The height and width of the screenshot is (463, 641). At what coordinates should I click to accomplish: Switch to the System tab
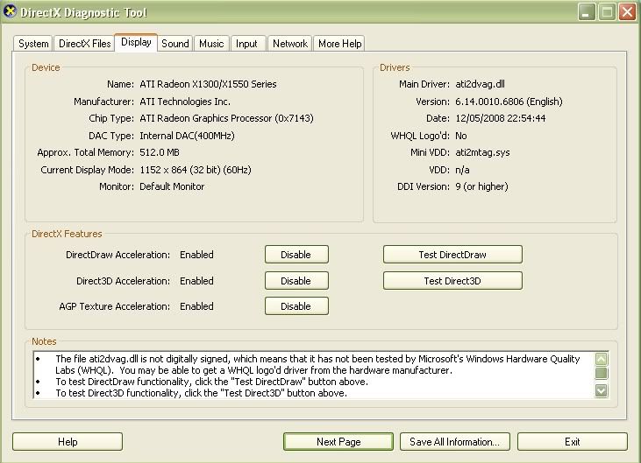tap(33, 43)
